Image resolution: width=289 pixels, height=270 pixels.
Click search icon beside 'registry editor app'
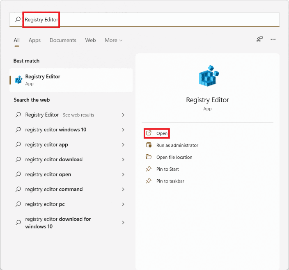pyautogui.click(x=18, y=144)
